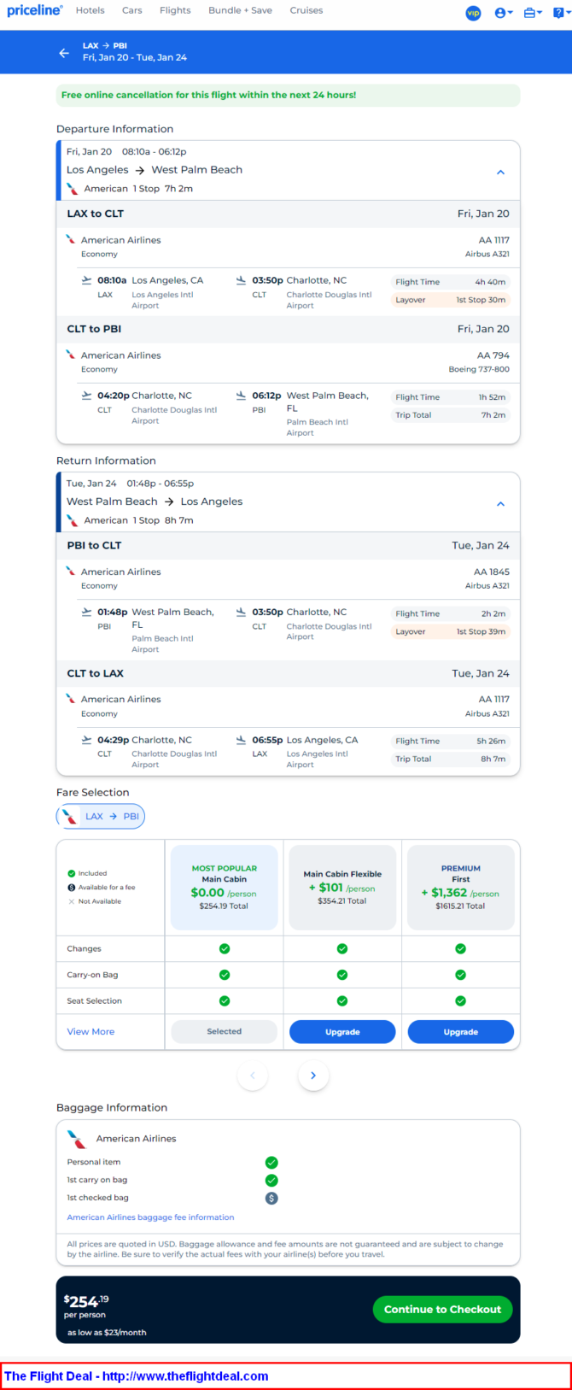Click the grey Selected button
Screen dimensions: 572x1390
(225, 1031)
